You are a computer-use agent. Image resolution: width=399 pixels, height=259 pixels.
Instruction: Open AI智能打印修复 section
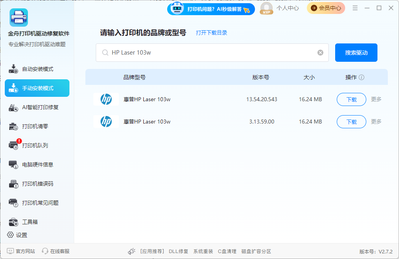[x=37, y=107]
